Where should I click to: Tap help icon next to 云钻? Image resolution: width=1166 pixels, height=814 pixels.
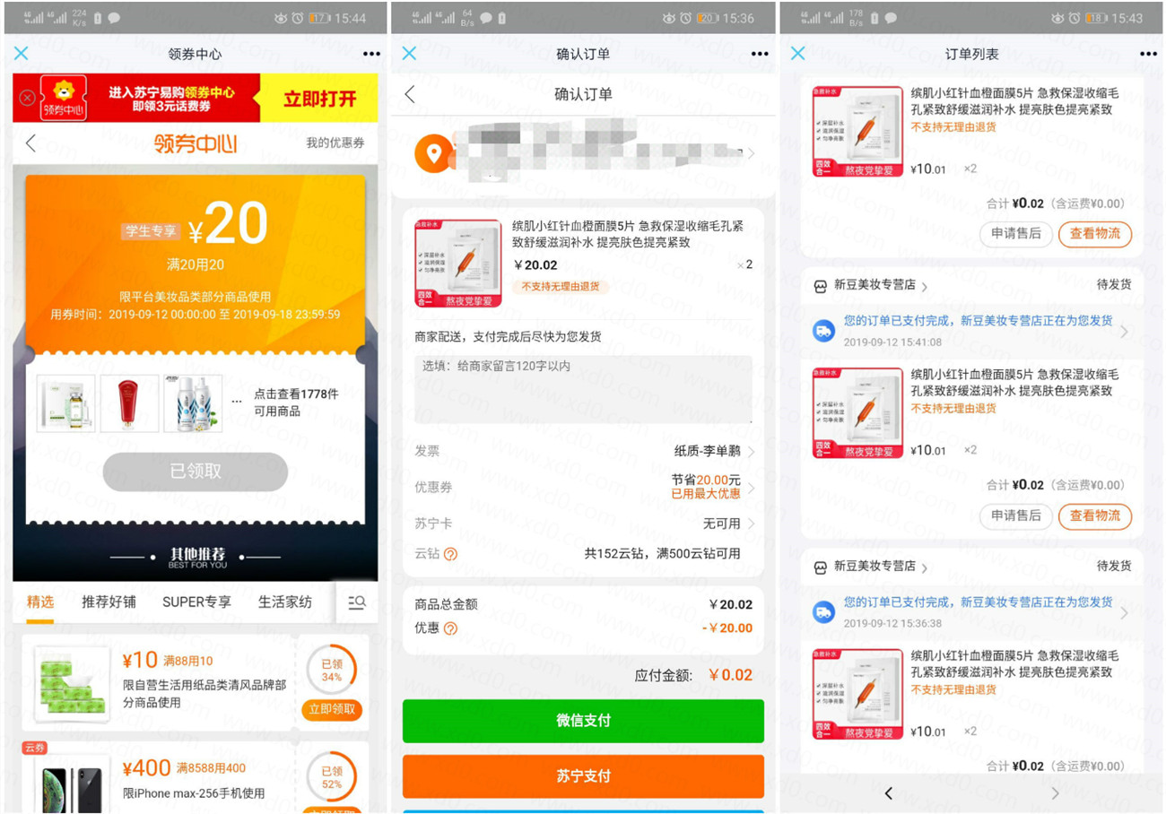coord(450,554)
